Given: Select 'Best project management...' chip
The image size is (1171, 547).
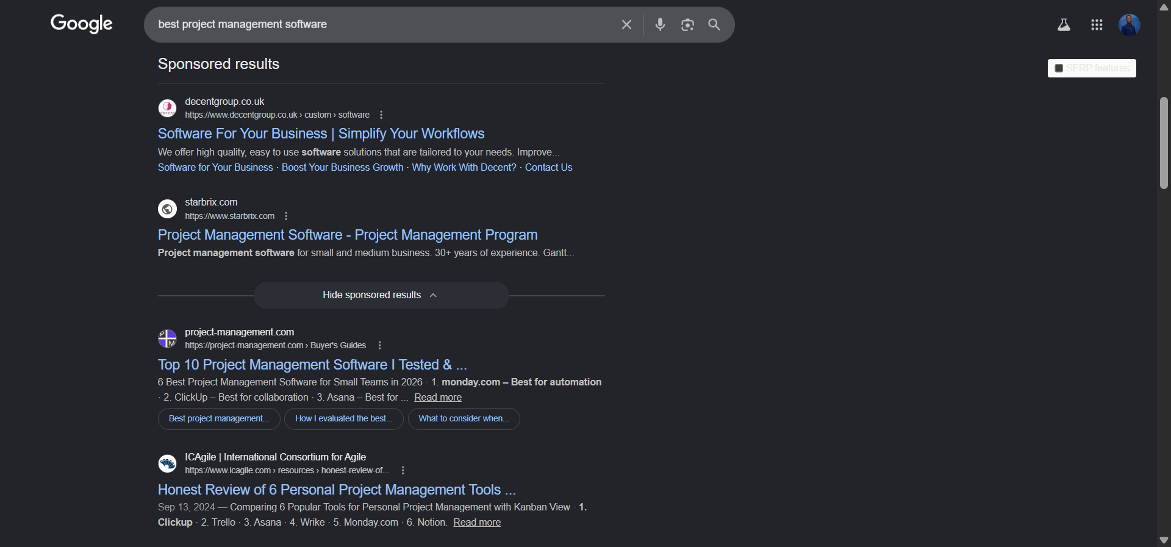Looking at the screenshot, I should coord(219,419).
